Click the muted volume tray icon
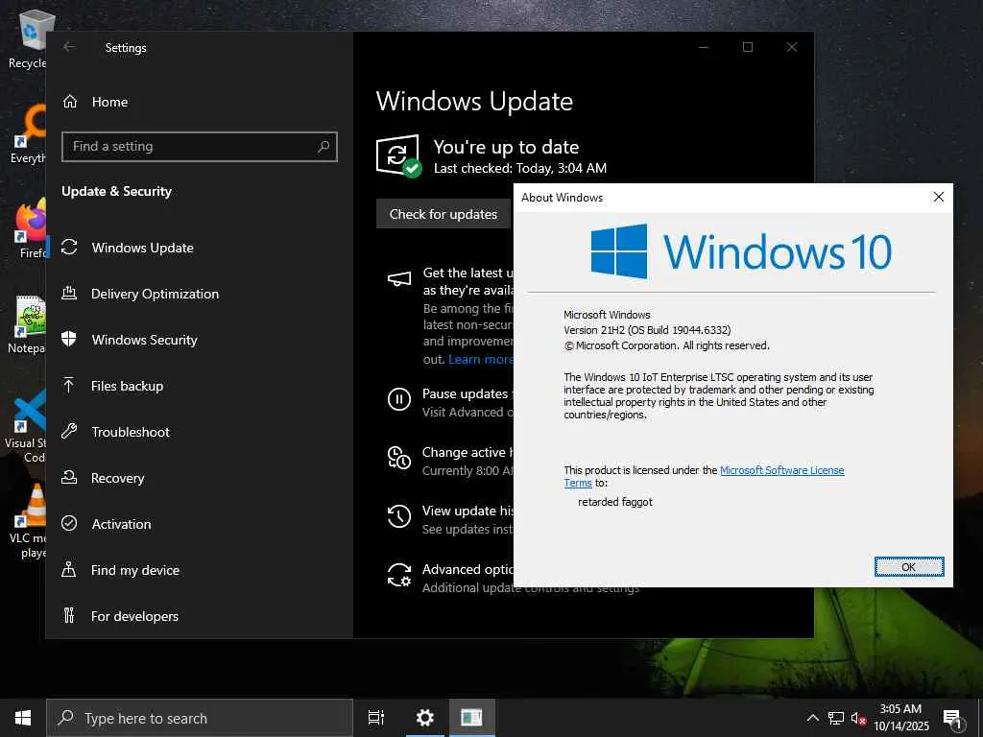Image resolution: width=983 pixels, height=737 pixels. pyautogui.click(x=858, y=718)
